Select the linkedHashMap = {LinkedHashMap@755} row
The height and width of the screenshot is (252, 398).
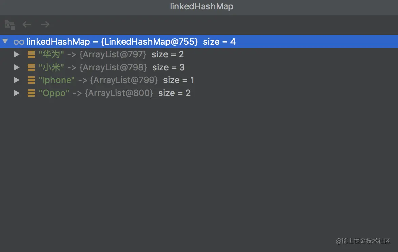click(x=199, y=42)
